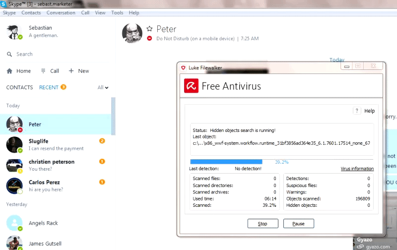Click the 'Objects scanned' value 196809

363,198
